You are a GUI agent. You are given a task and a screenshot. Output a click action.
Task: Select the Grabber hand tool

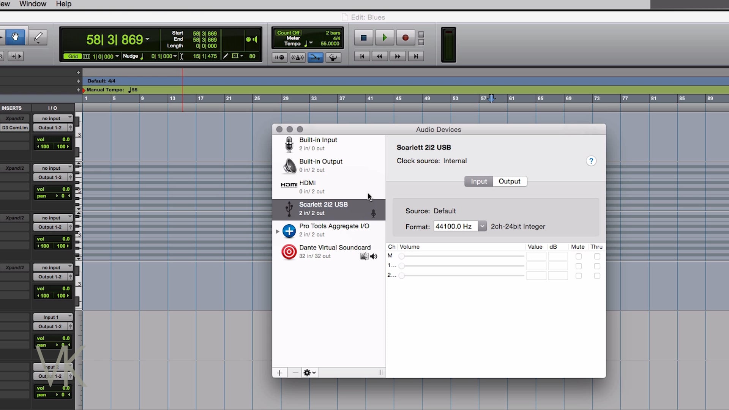(x=15, y=37)
